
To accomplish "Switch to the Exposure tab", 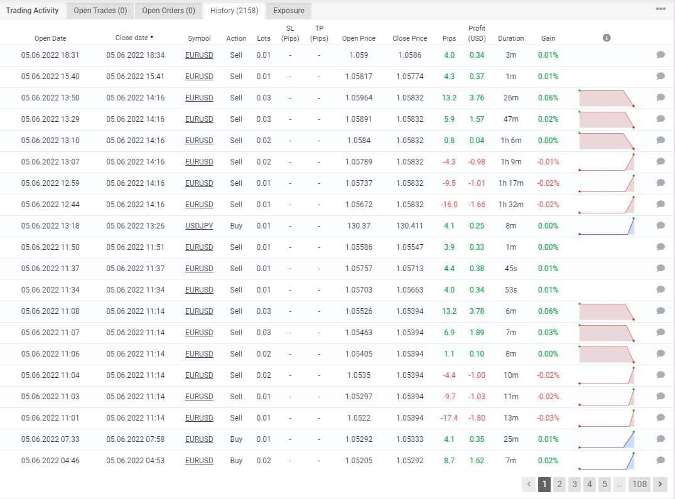I will pyautogui.click(x=288, y=10).
